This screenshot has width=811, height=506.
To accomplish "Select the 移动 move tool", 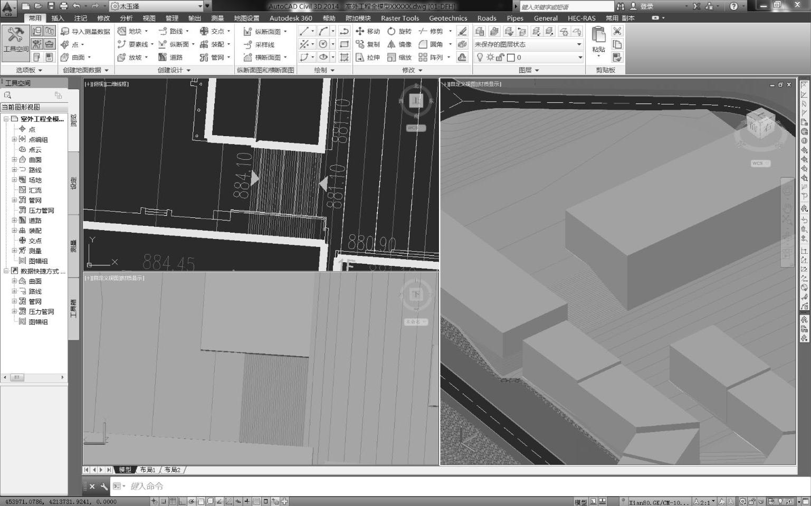I will pyautogui.click(x=368, y=31).
